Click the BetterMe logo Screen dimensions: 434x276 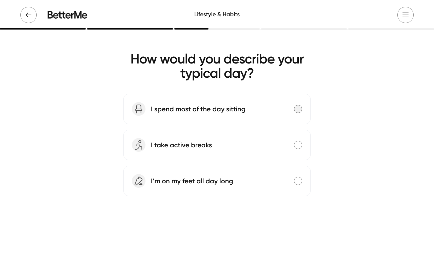click(x=67, y=15)
